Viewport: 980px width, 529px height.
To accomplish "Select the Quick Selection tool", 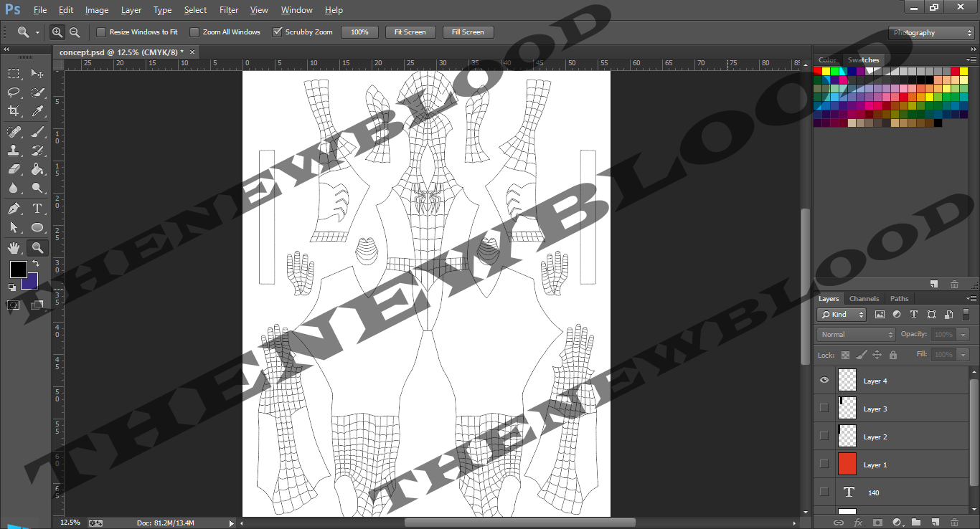I will click(x=37, y=92).
